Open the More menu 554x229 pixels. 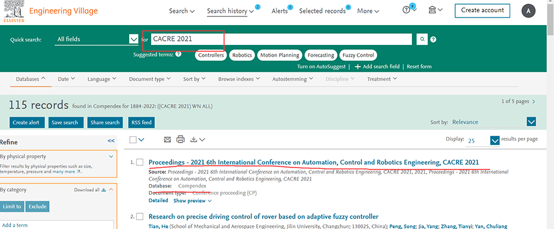[368, 11]
